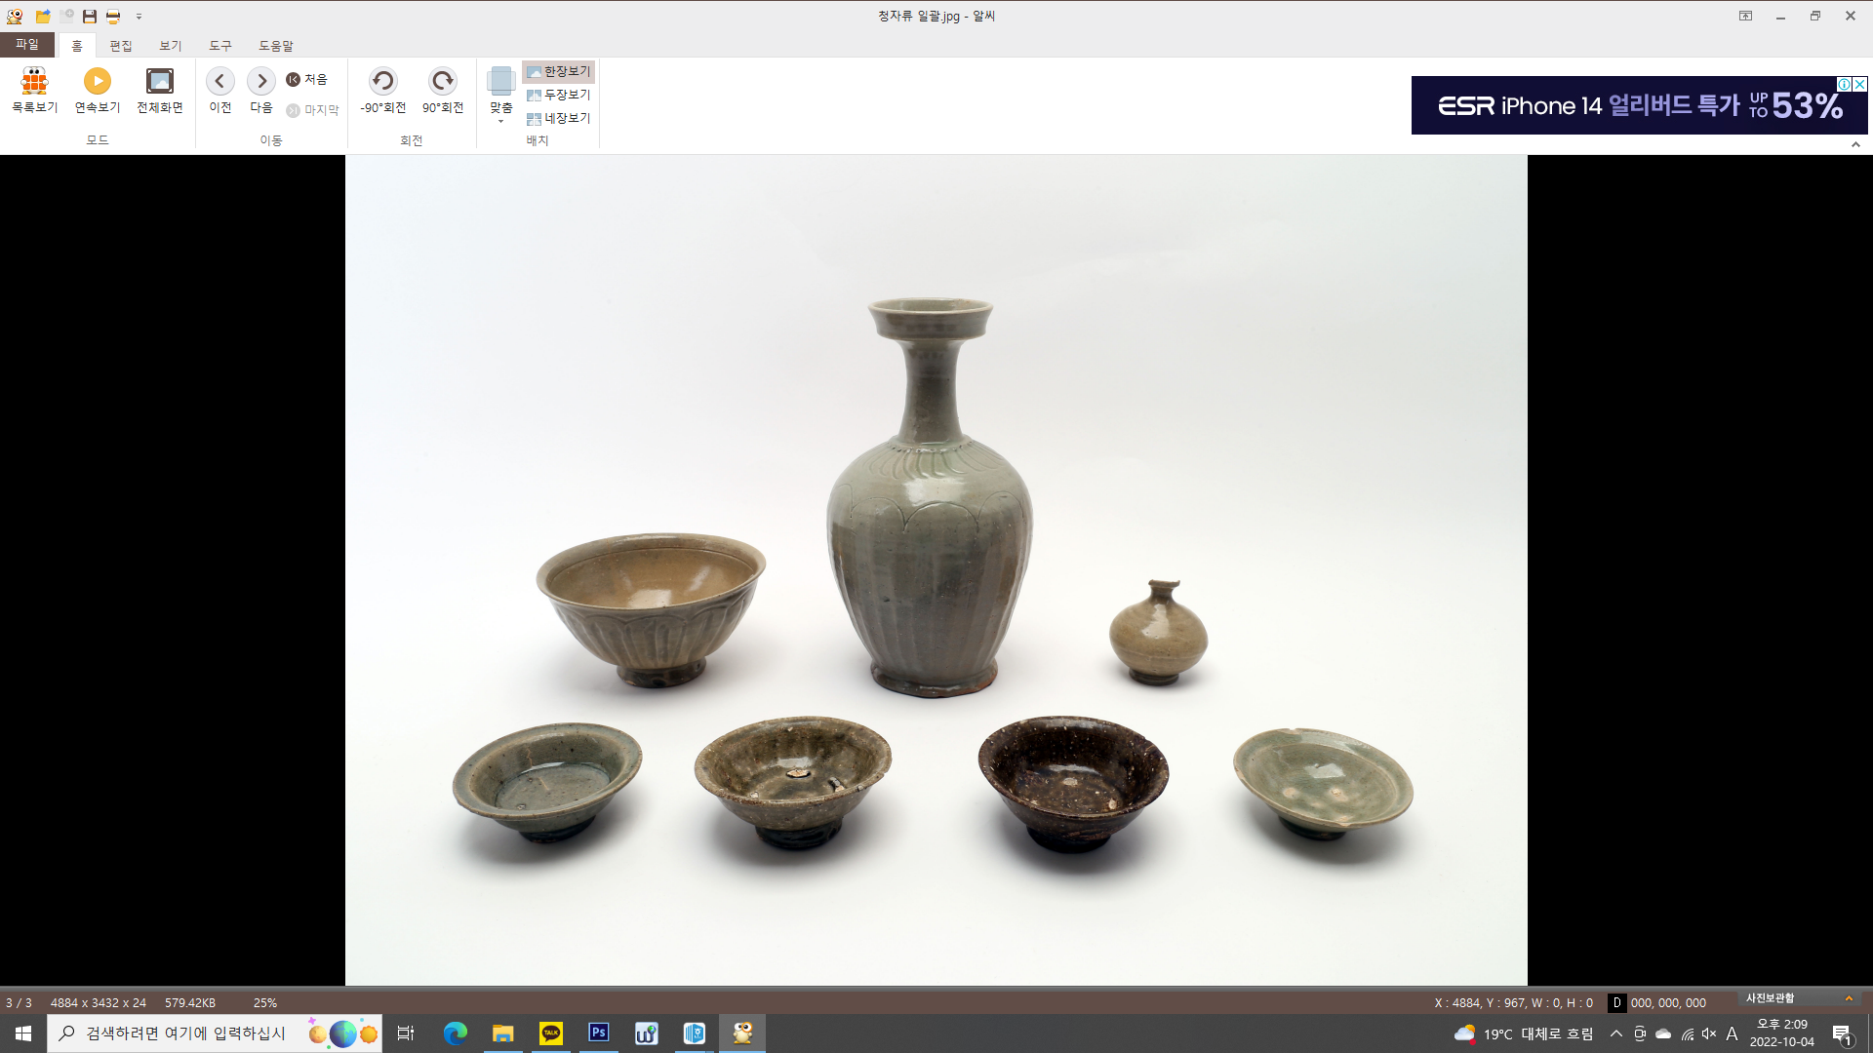Viewport: 1873px width, 1053px height.
Task: Enter fullscreen mode with 전체화면
Action: (x=159, y=90)
